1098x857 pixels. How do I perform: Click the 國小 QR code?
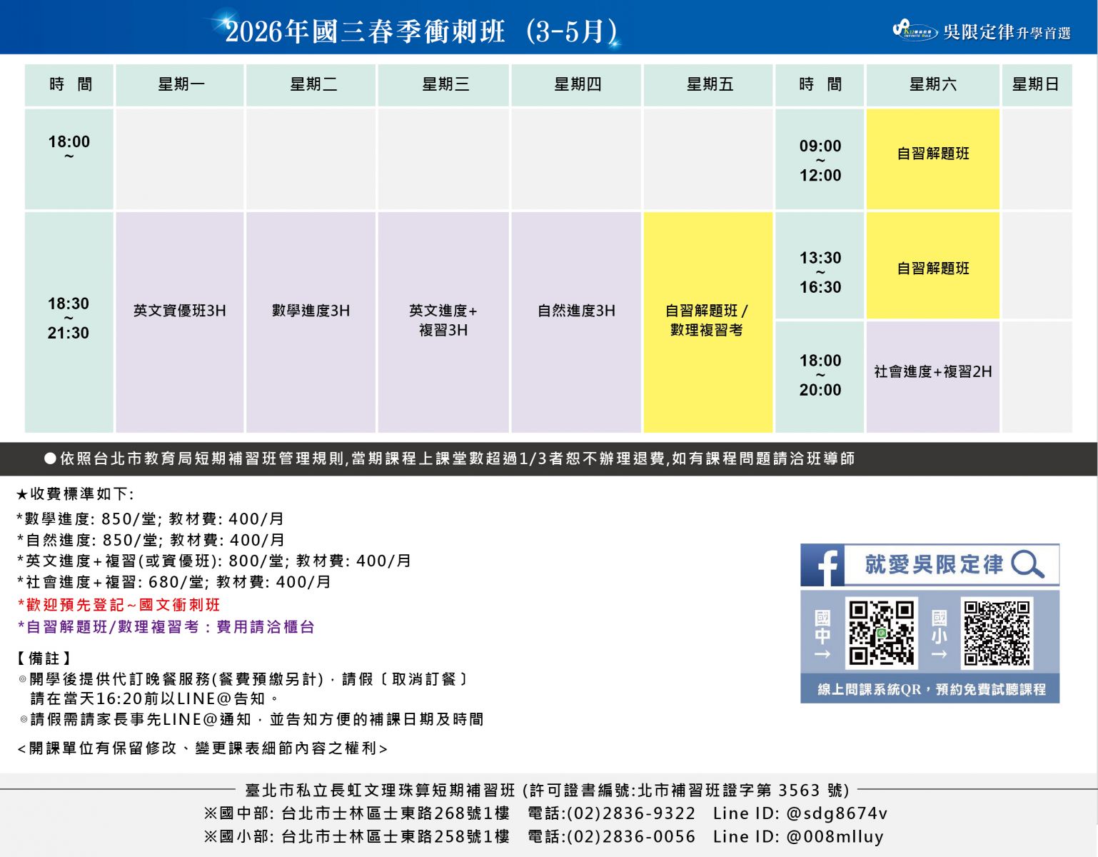997,633
